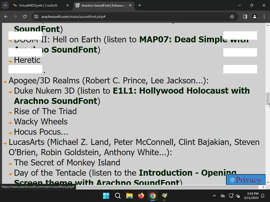Open Windows taskbar search

tap(118, 196)
